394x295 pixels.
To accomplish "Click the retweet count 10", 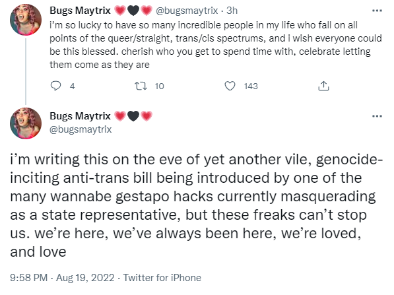I will pyautogui.click(x=159, y=86).
